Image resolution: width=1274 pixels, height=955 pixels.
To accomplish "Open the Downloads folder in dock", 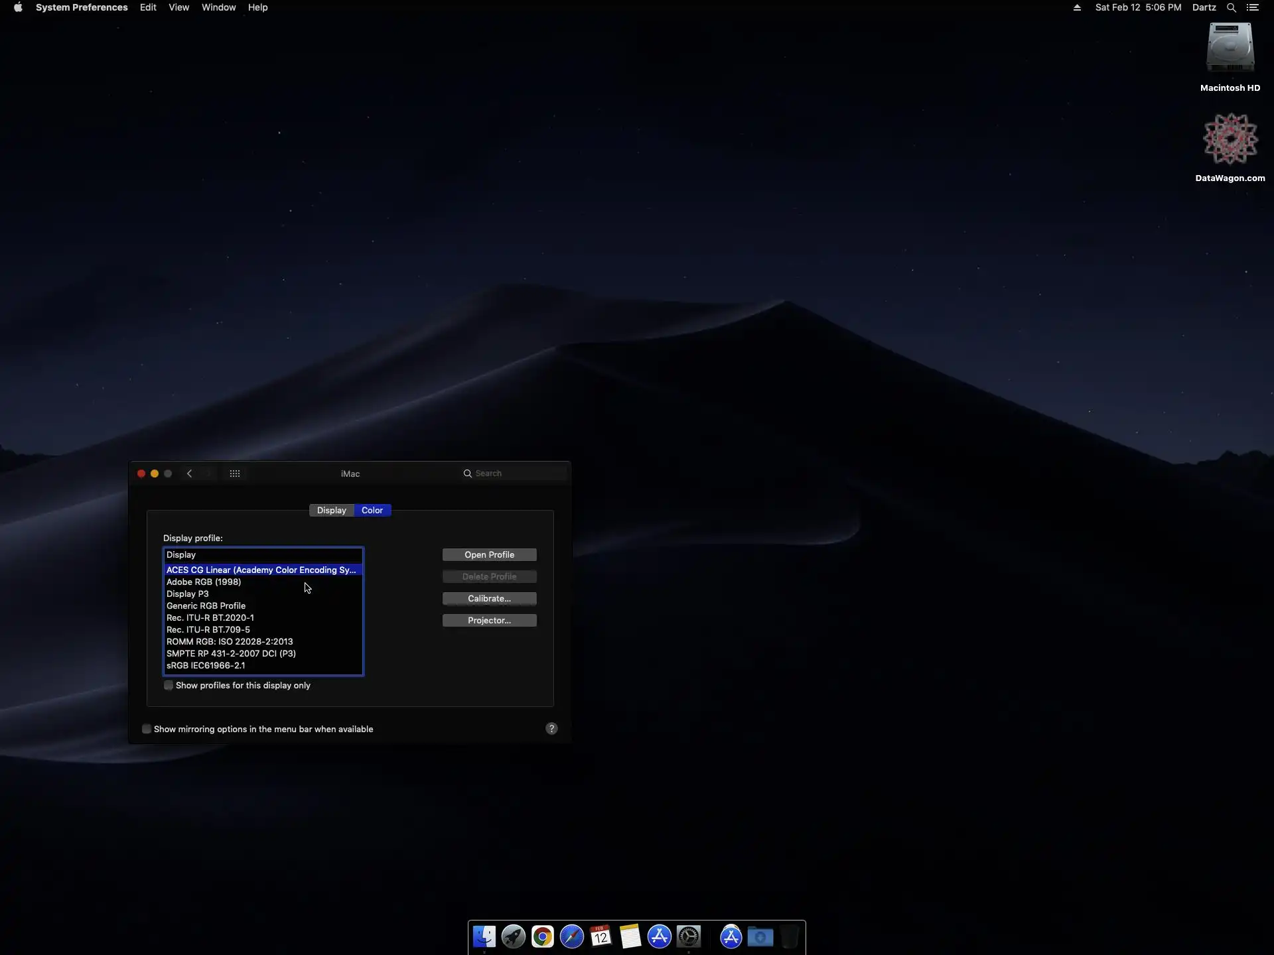I will (760, 937).
